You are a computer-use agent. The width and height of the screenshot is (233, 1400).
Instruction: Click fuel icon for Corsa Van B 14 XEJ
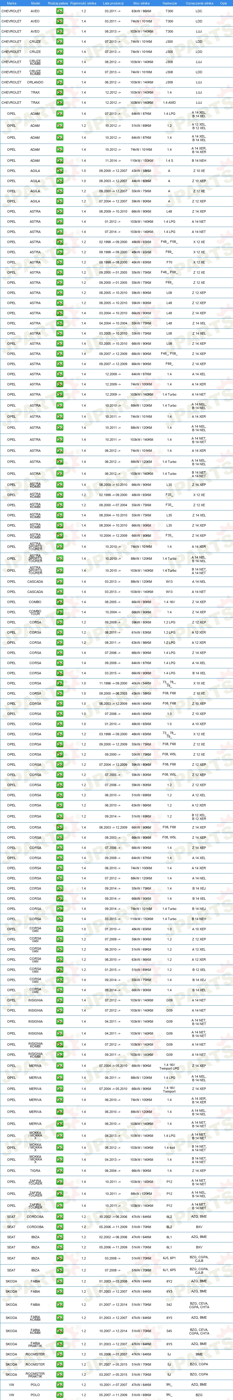pyautogui.click(x=60, y=980)
